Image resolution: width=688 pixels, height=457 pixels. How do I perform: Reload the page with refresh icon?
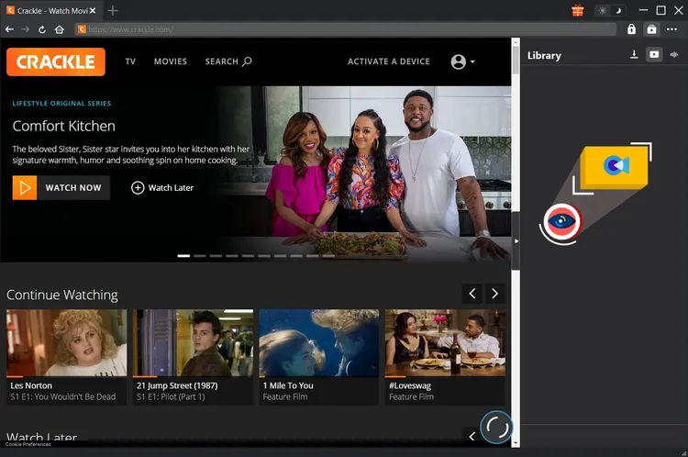[x=42, y=29]
